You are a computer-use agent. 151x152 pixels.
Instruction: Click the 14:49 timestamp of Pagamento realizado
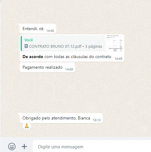point(69,69)
